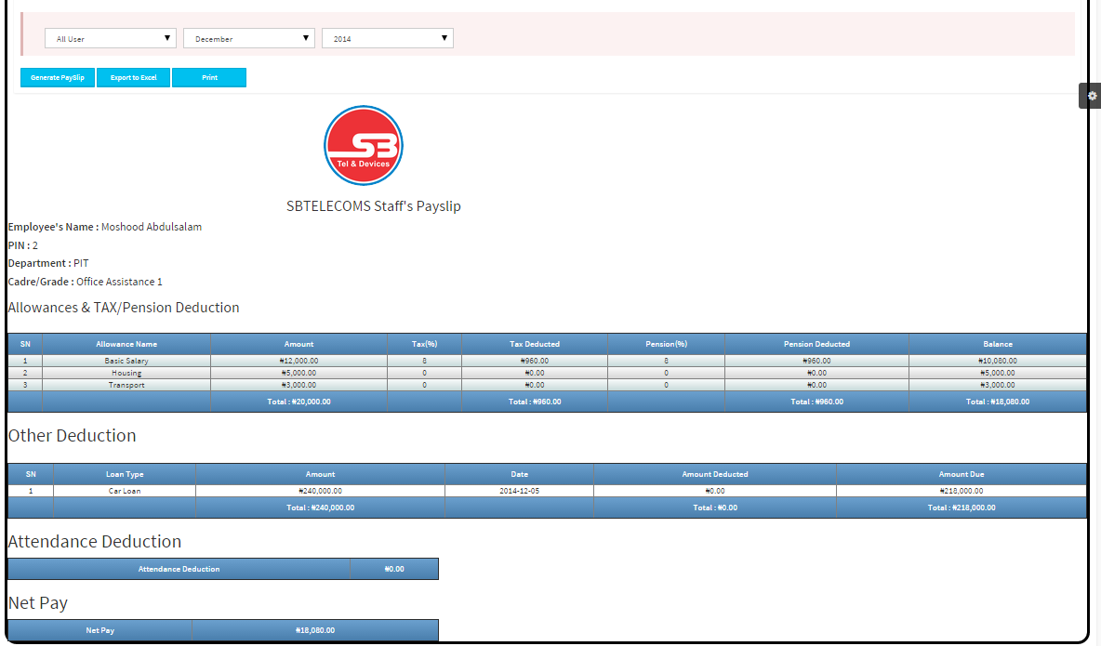1101x646 pixels.
Task: Click the Attendance Deduction label cell
Action: [179, 569]
